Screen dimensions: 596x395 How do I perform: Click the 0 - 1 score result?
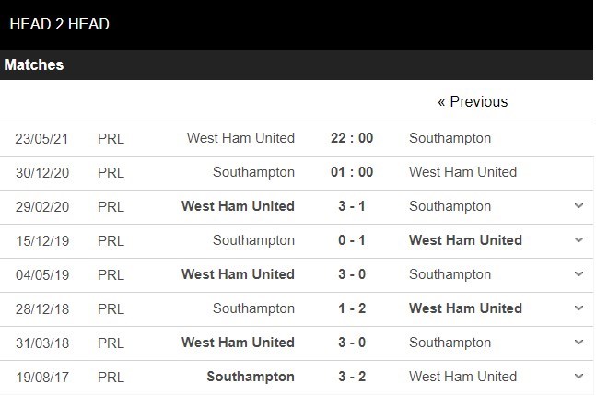pos(352,240)
